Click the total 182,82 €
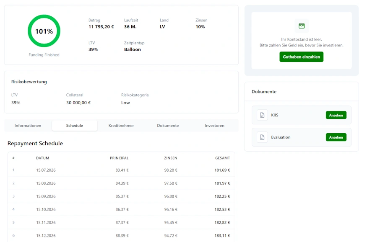 click(x=222, y=222)
